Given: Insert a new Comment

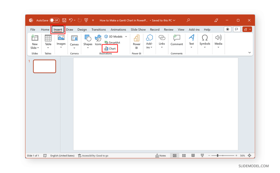Looking at the screenshot, I should (177, 40).
